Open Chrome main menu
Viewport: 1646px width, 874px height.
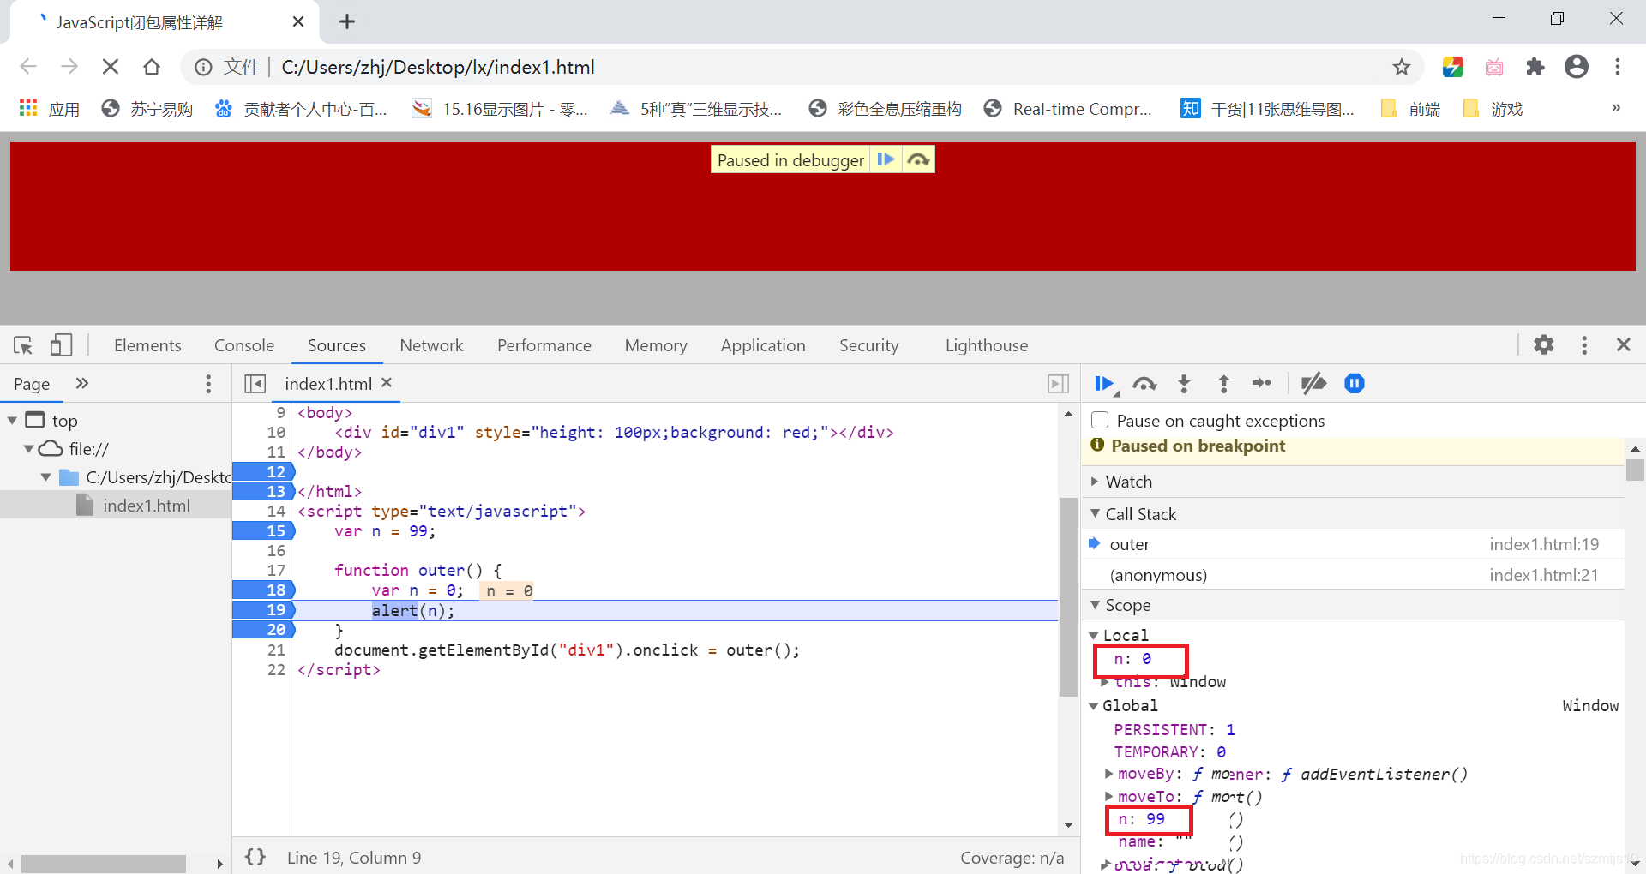coord(1618,67)
